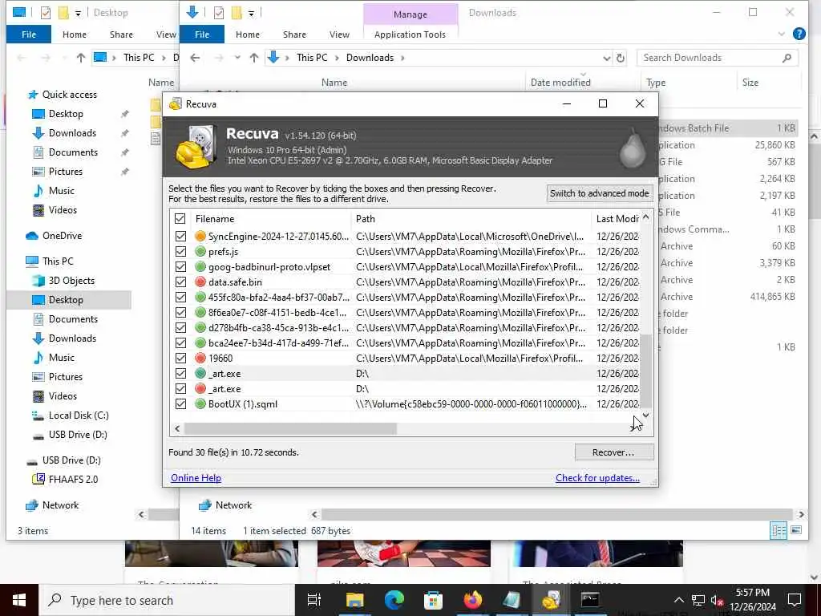The image size is (821, 616).
Task: Open recent locations dropdown in Downloads window
Action: tap(237, 58)
